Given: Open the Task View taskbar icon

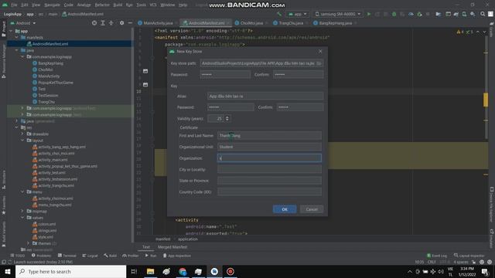Looking at the screenshot, I should [x=134, y=271].
